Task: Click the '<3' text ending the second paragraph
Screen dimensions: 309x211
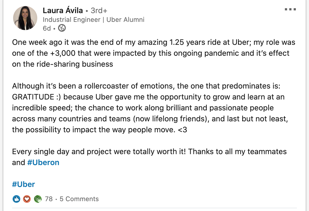Action: [x=182, y=130]
